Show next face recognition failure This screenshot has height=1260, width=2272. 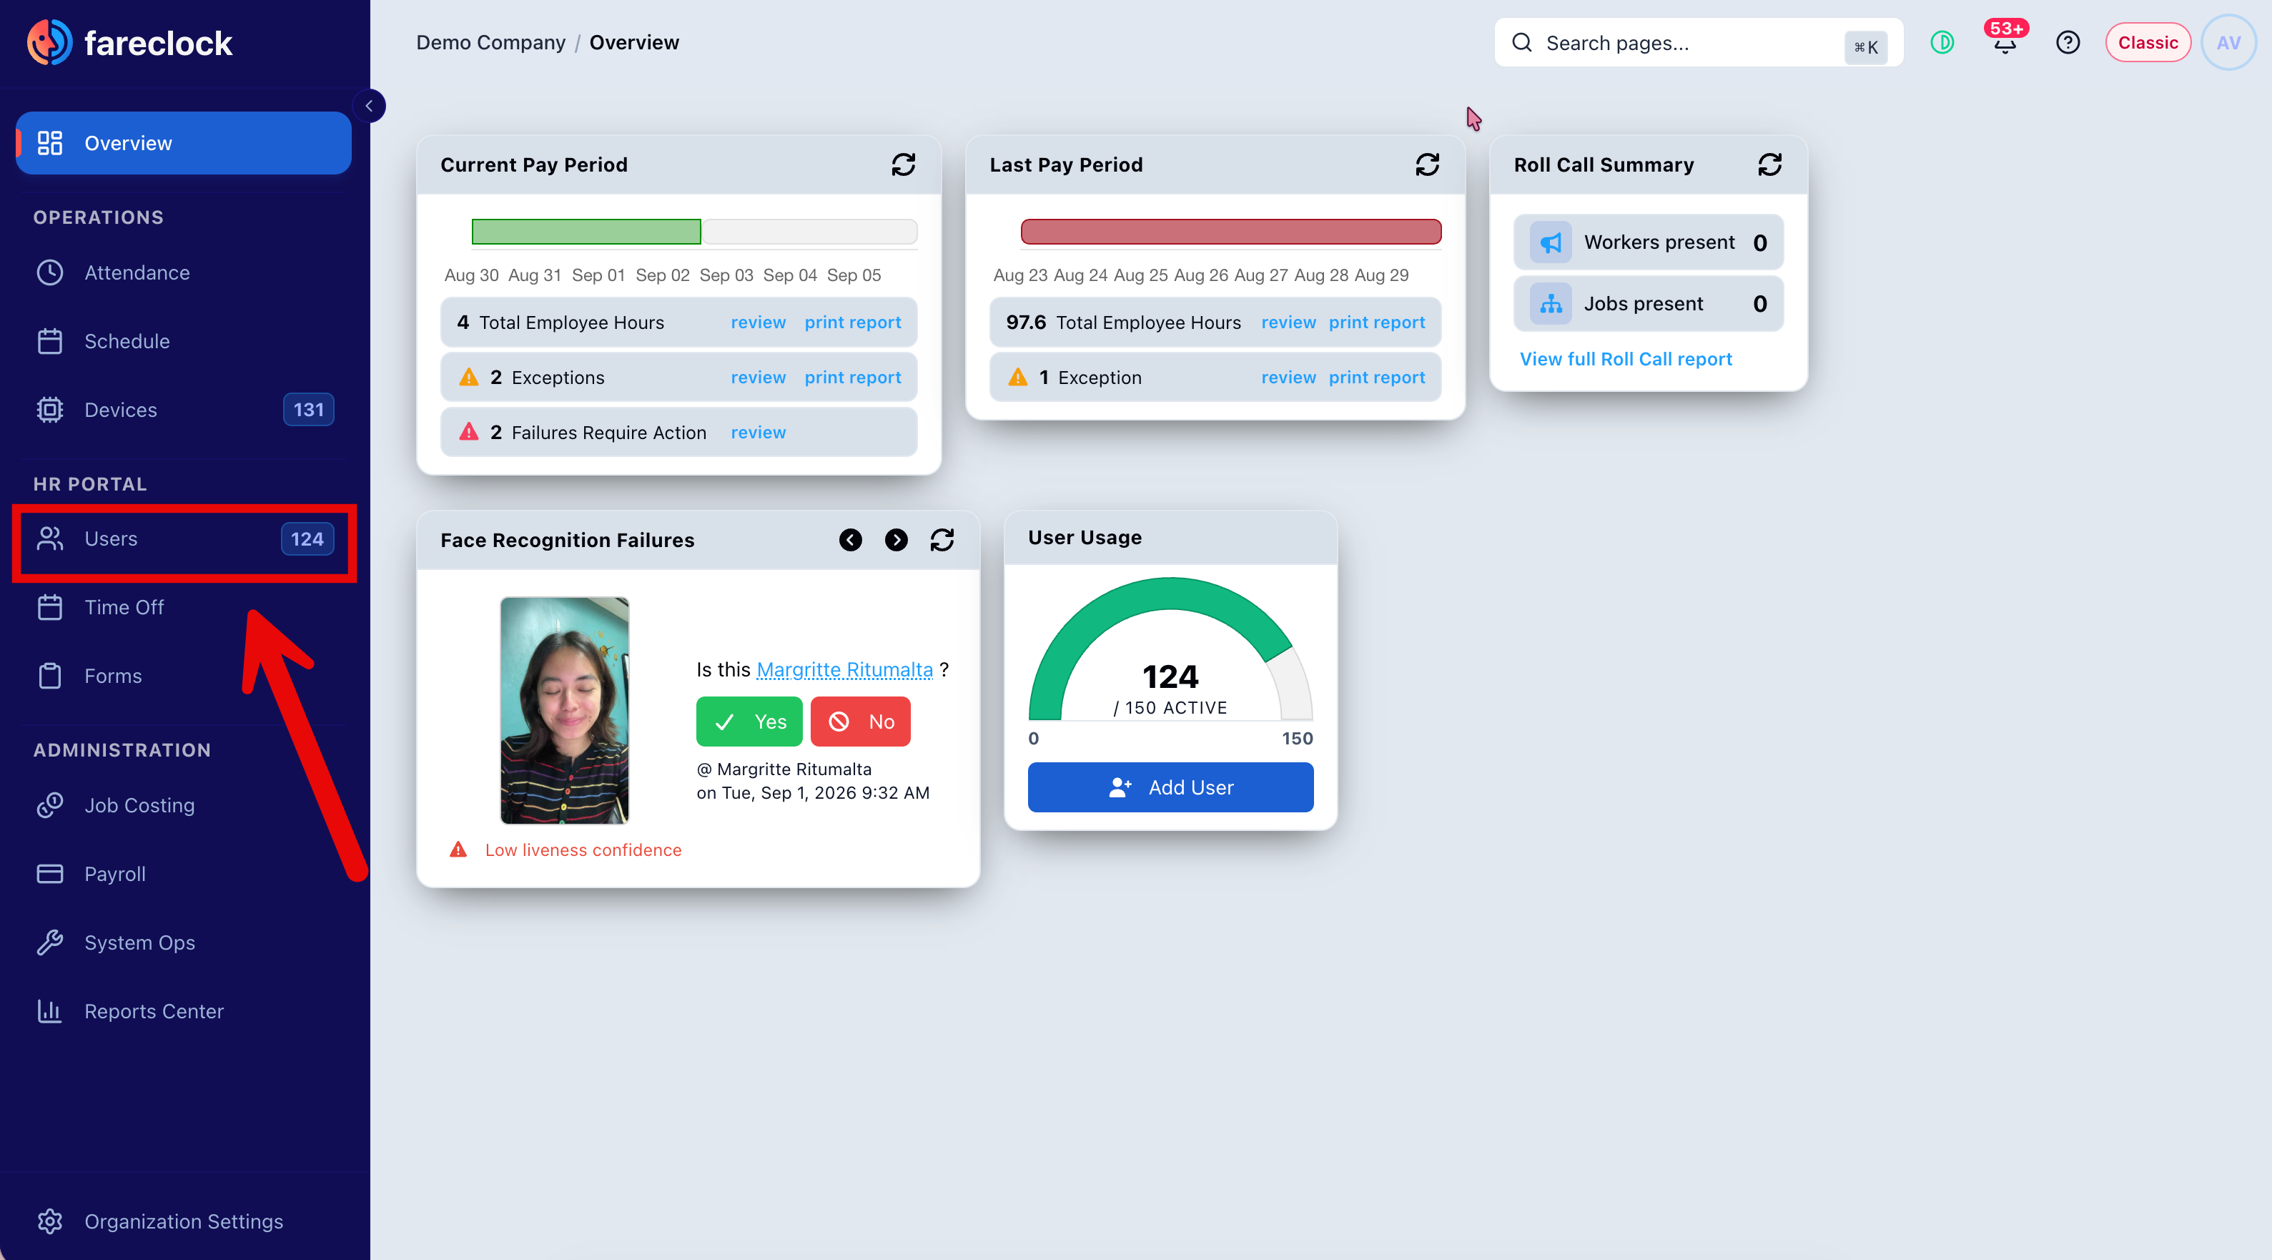(896, 540)
